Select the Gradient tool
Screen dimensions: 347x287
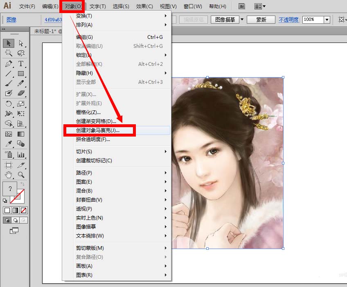(x=21, y=134)
